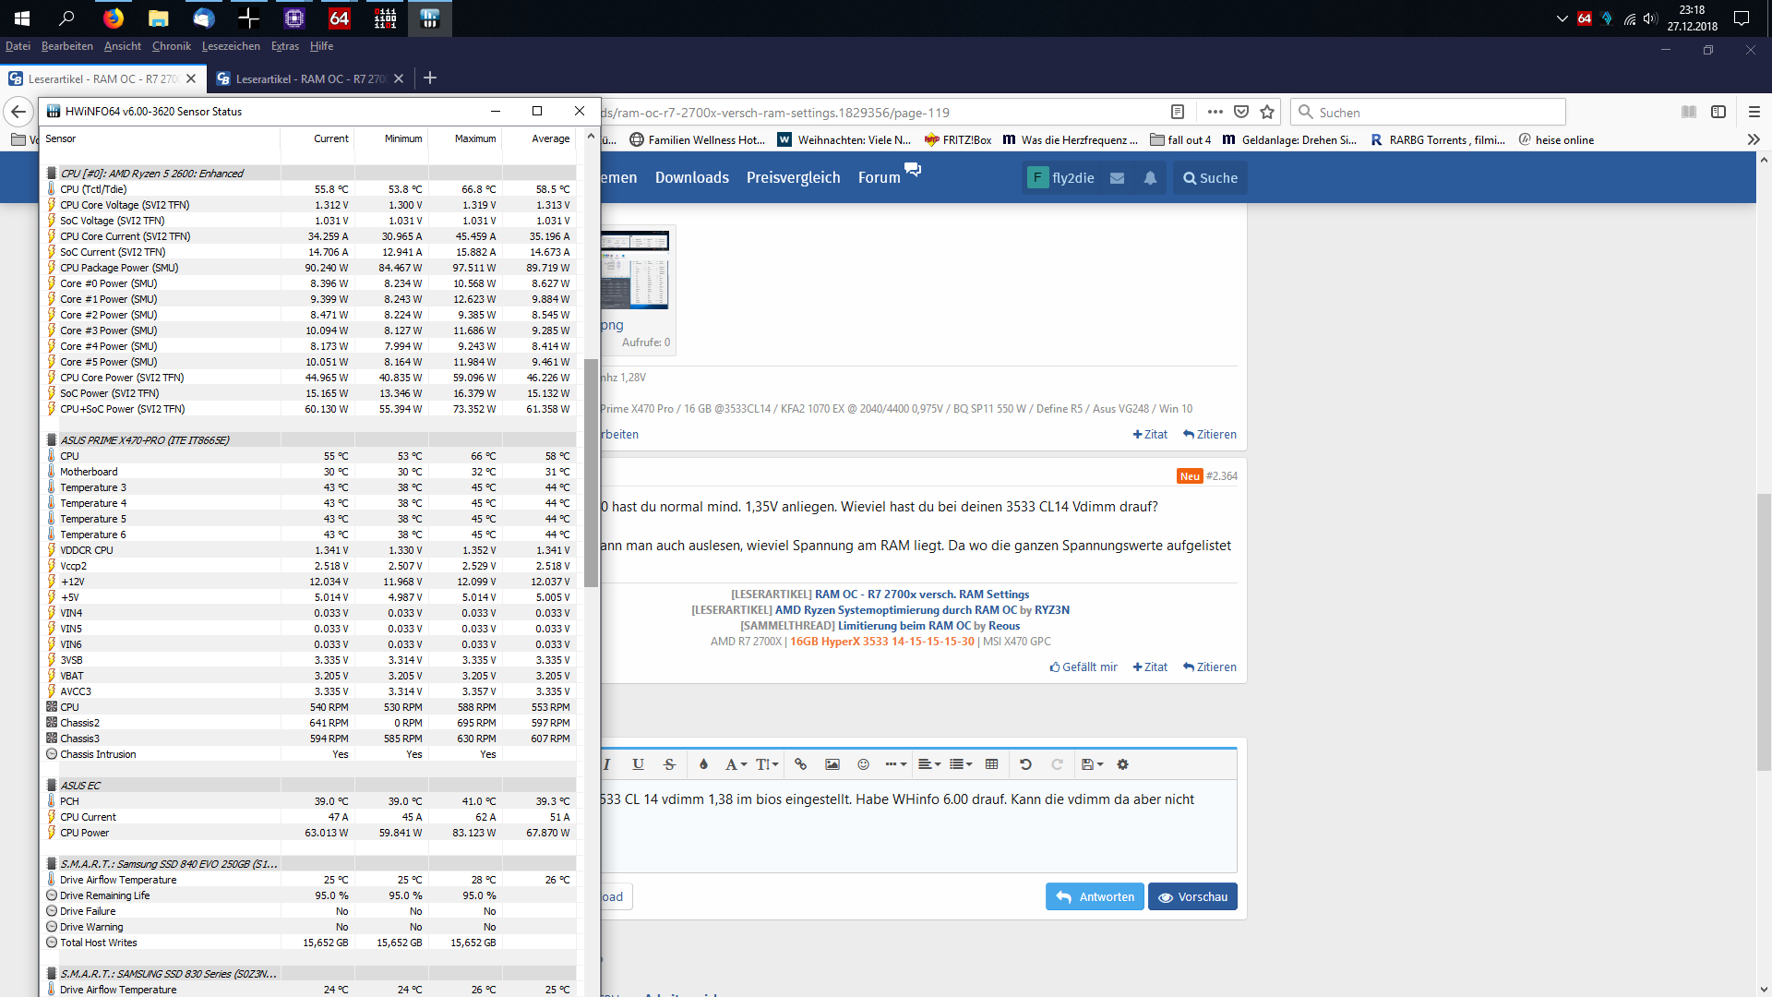This screenshot has height=997, width=1772.
Task: Open Windows taskbar search
Action: pos(66,18)
